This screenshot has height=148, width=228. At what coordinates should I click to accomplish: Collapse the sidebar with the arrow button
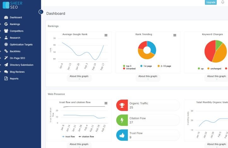coord(41,12)
